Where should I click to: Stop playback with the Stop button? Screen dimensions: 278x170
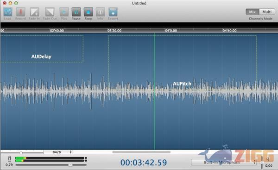point(88,12)
